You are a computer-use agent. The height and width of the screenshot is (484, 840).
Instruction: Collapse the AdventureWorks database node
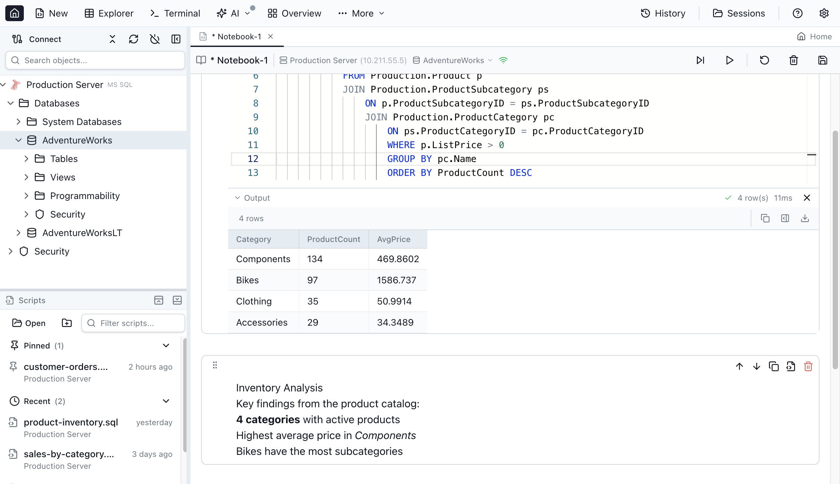(x=19, y=140)
